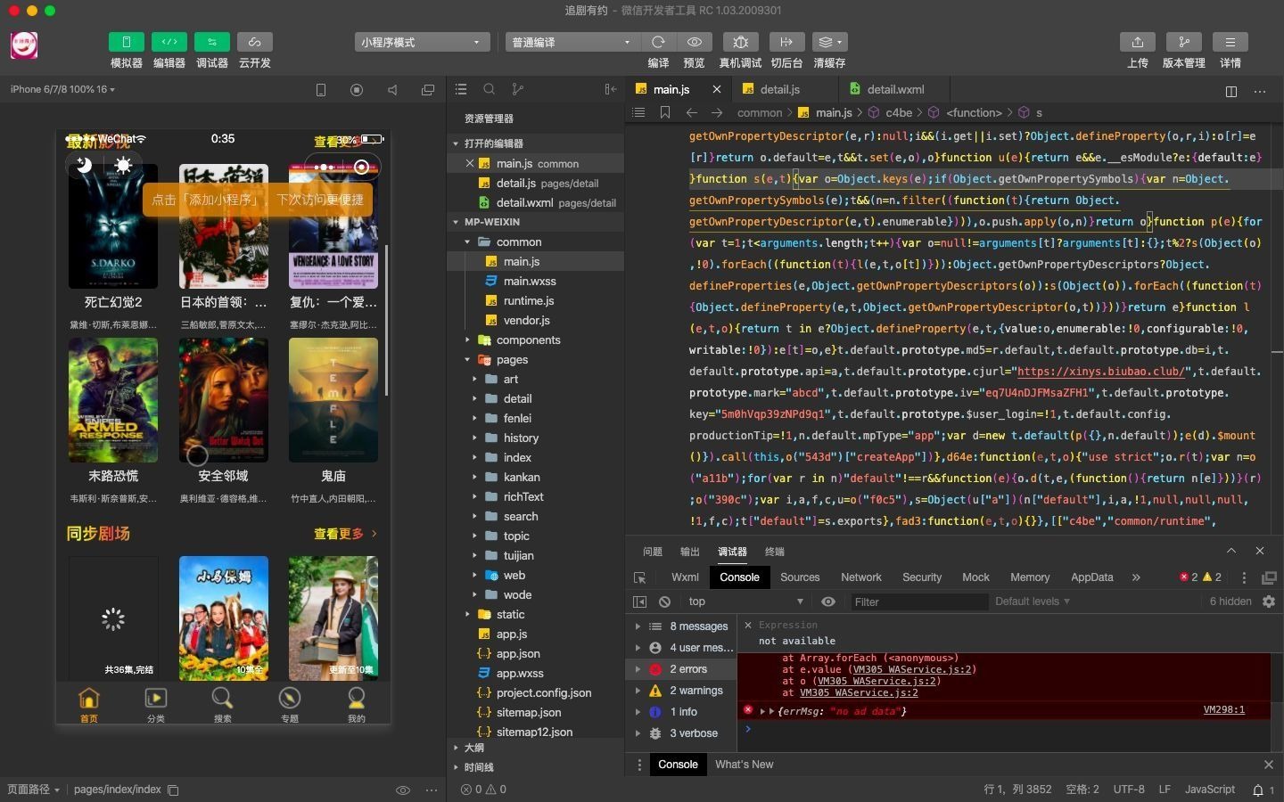Click the element inspector pointer icon
The height and width of the screenshot is (802, 1284).
639,577
